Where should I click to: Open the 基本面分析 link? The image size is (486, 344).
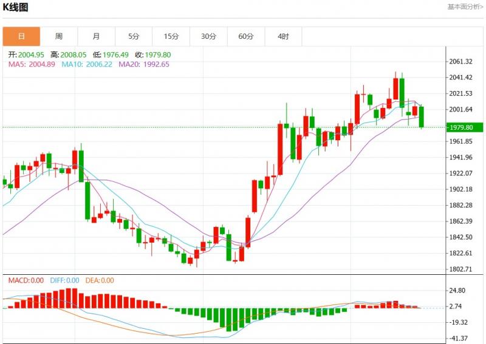pos(465,7)
